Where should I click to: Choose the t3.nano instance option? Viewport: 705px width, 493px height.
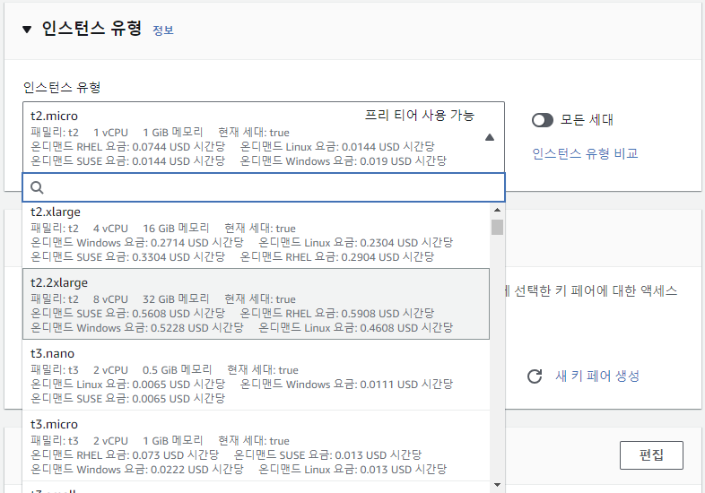[x=256, y=375]
